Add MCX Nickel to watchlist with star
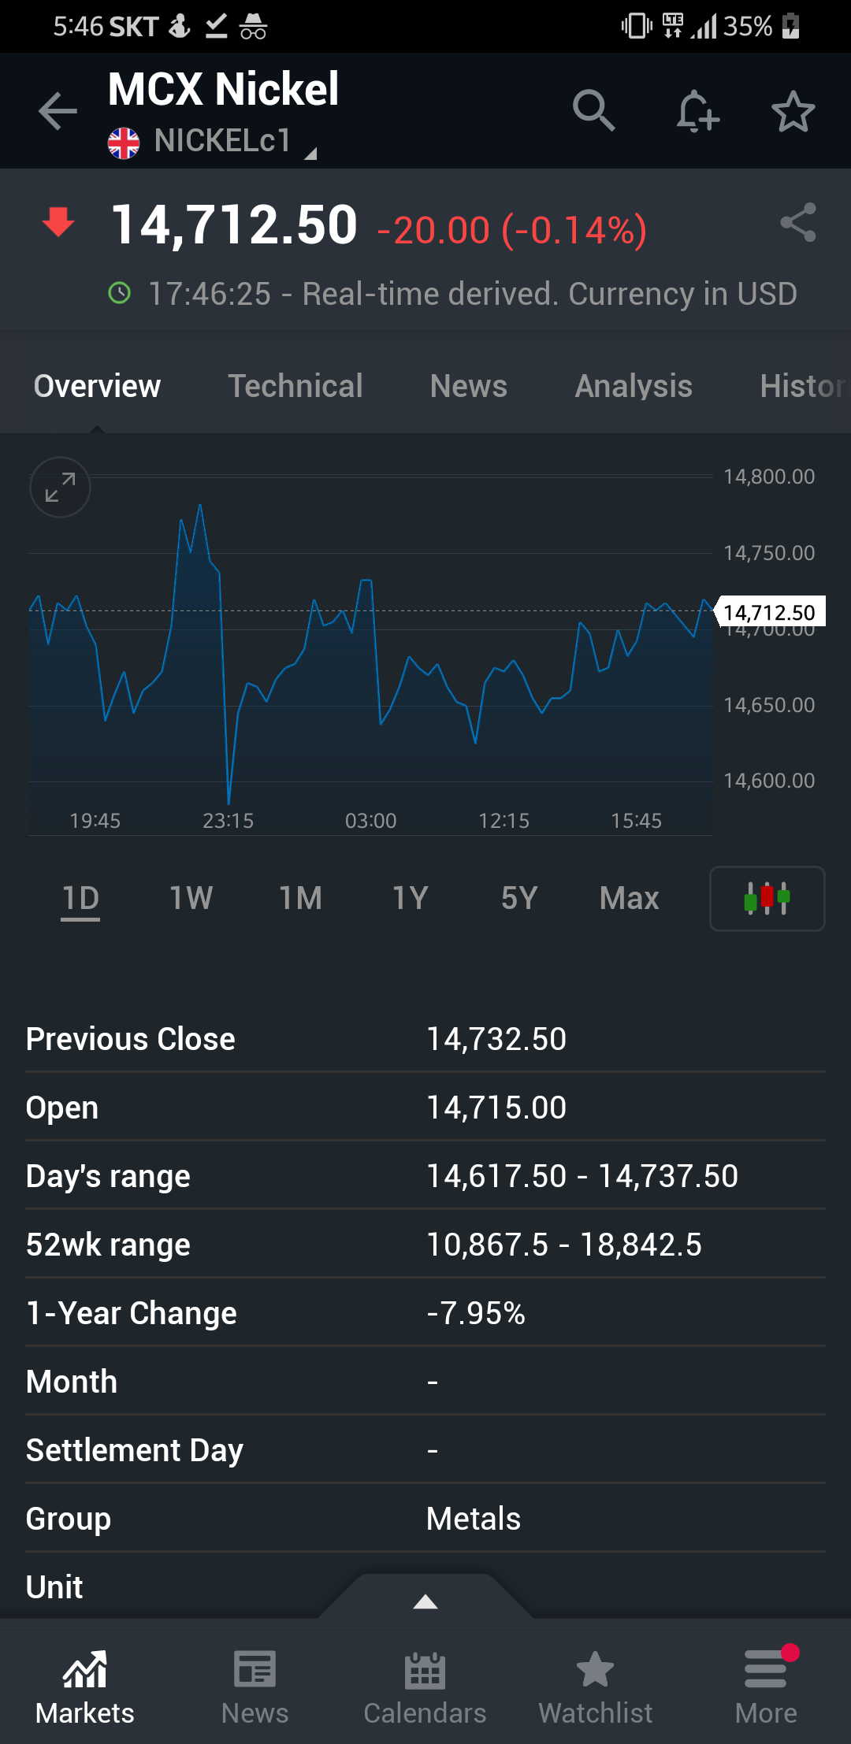The image size is (851, 1744). [x=793, y=111]
